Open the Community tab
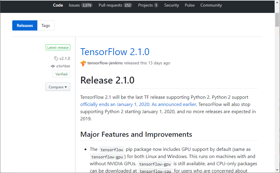This screenshot has height=173, width=280. coord(211,5)
